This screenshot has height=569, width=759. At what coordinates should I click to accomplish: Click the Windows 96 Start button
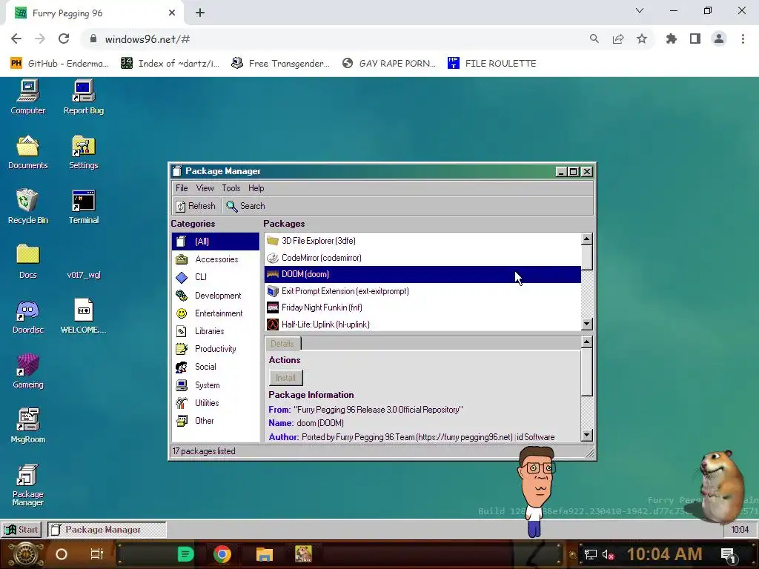(21, 530)
